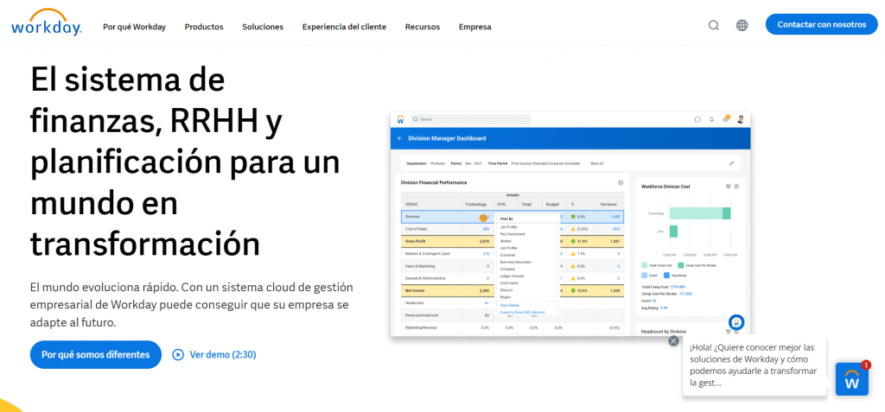Click the dashboard notification bell icon

[x=711, y=120]
